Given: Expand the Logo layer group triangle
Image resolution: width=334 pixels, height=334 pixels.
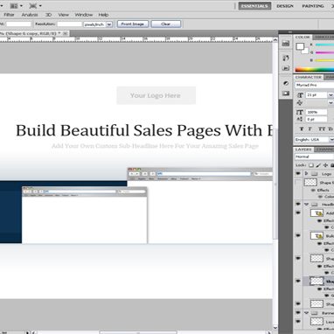Looking at the screenshot, I should (x=306, y=173).
